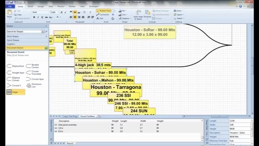This screenshot has height=146, width=259.
Task: Select Align Bottom paragraph icon
Action: [x=79, y=12]
